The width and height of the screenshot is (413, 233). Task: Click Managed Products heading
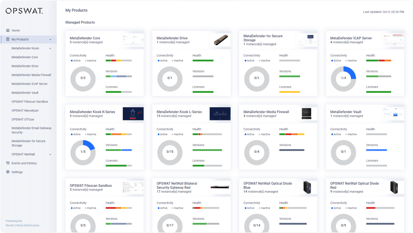tap(80, 22)
